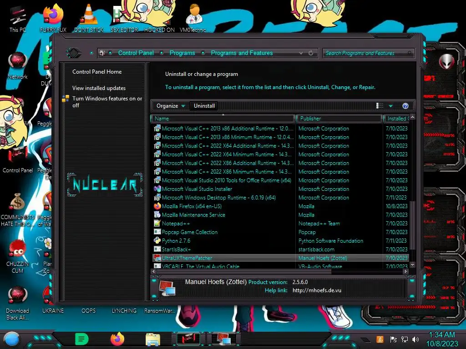Click the Action Center flag tray icon

point(394,339)
